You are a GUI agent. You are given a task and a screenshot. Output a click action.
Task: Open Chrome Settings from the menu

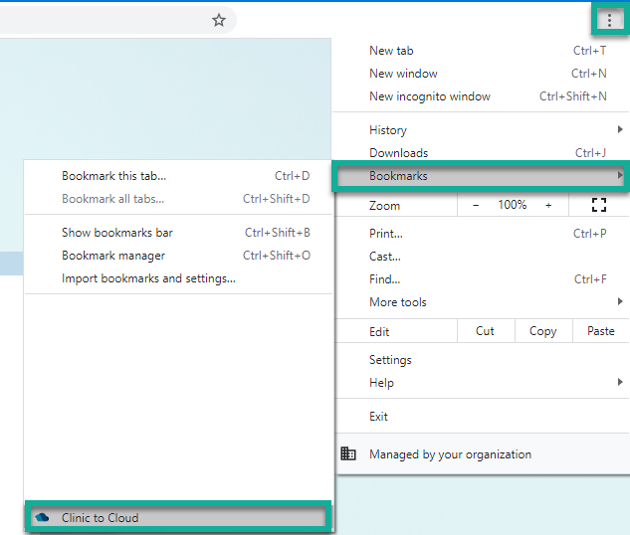[x=390, y=360]
